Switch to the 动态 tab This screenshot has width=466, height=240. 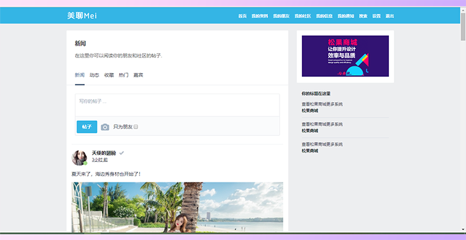tap(94, 75)
